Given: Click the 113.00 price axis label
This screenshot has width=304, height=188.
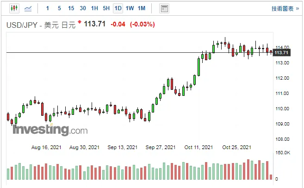Looking at the screenshot, I should tap(282, 63).
